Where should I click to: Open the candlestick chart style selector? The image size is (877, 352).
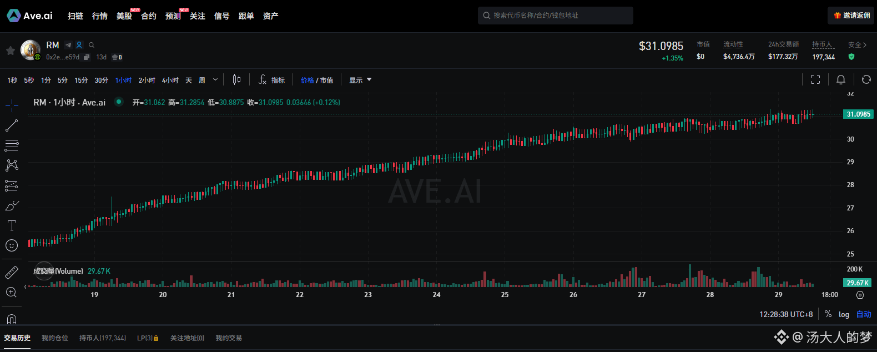236,80
